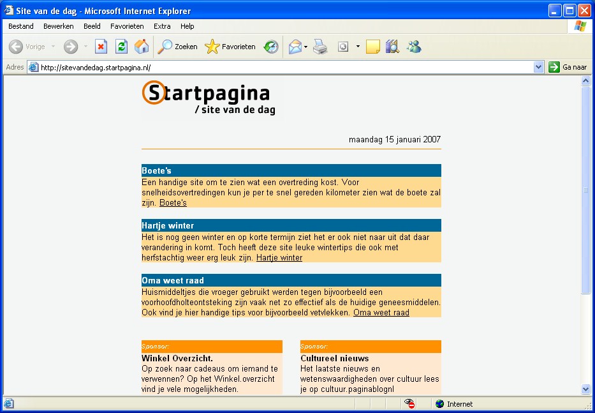The height and width of the screenshot is (413, 595).
Task: Click the Boete's blue header bar
Action: pos(291,170)
